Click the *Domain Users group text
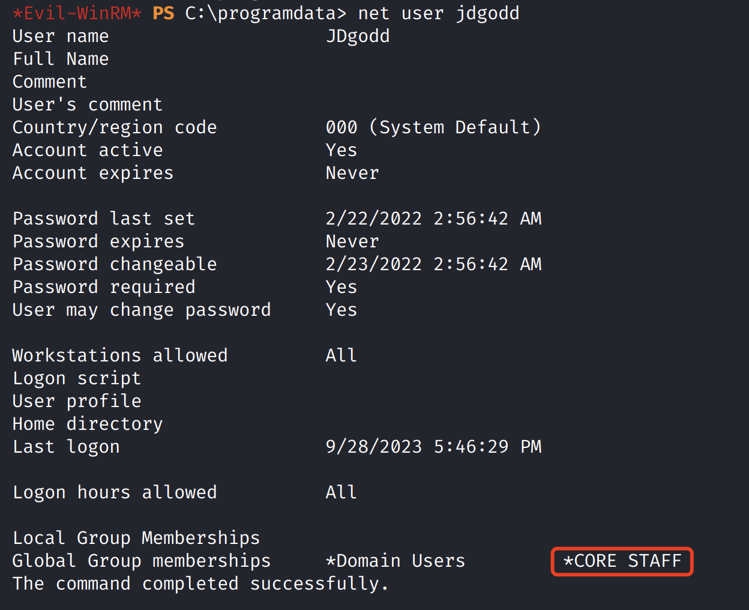This screenshot has height=610, width=749. click(395, 561)
